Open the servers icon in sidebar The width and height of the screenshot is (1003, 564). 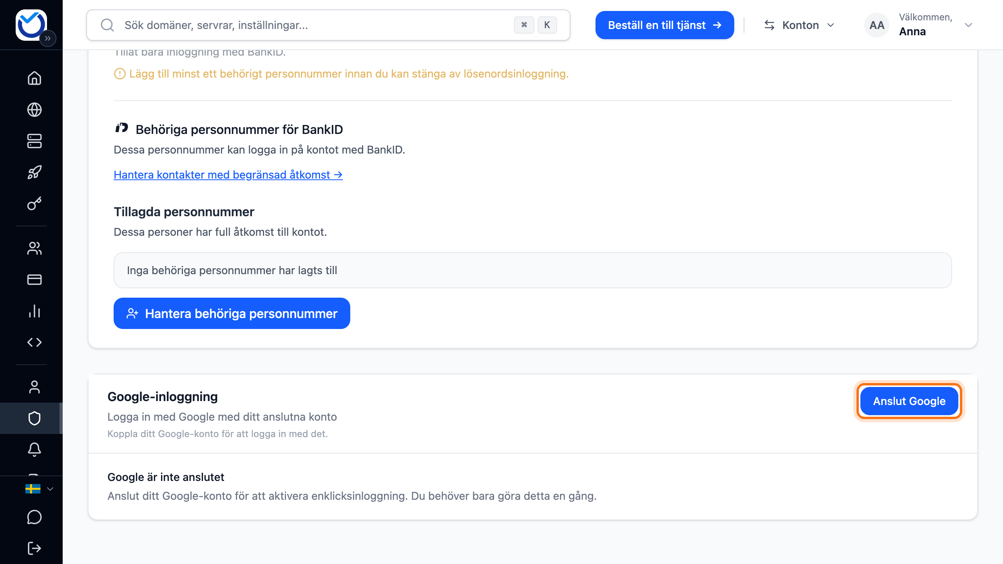[34, 141]
